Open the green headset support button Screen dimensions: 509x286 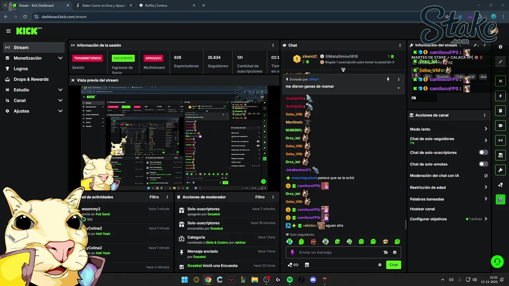(497, 262)
